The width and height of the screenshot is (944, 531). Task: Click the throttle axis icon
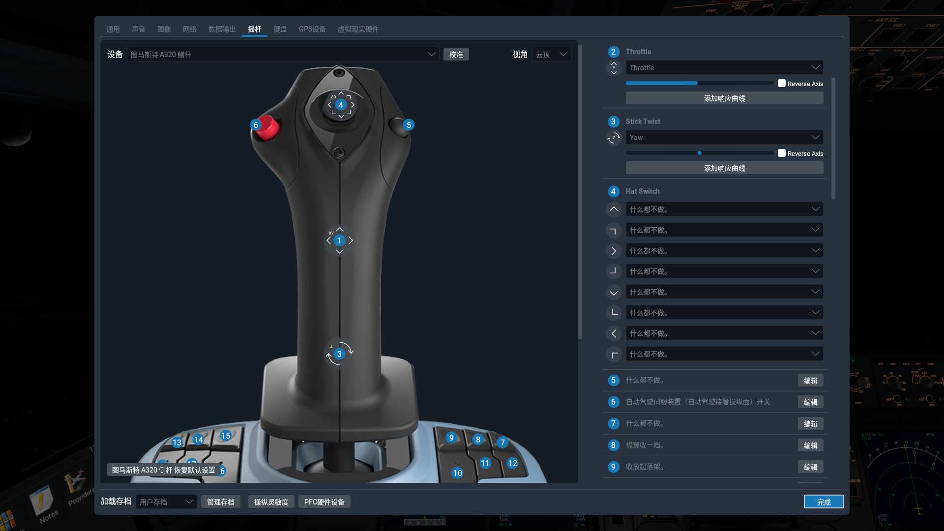coord(613,67)
